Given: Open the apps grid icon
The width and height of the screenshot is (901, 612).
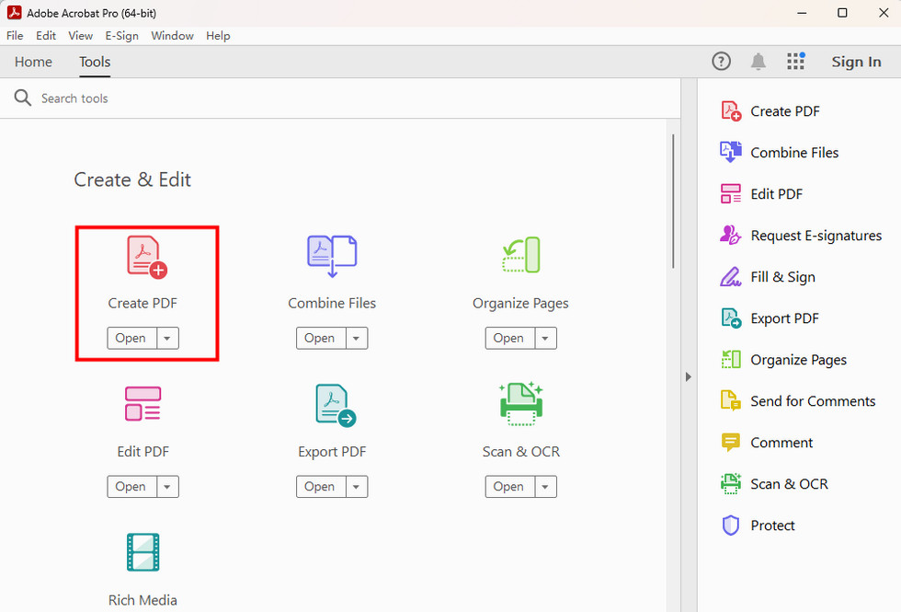Looking at the screenshot, I should [796, 62].
